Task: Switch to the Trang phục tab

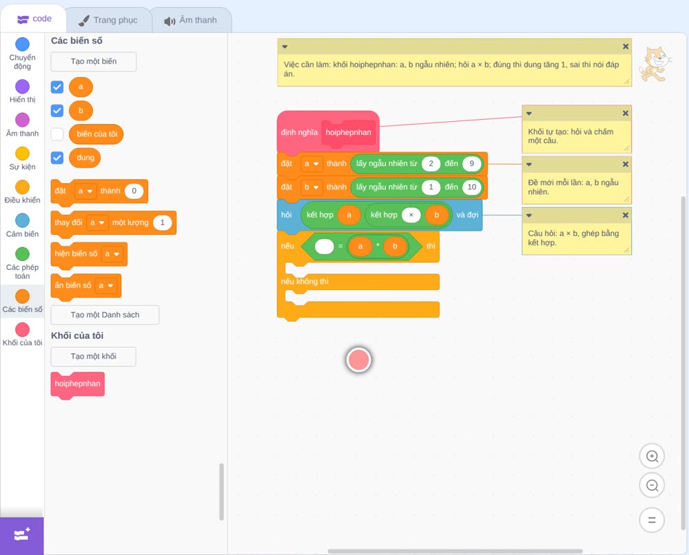Action: click(x=108, y=20)
